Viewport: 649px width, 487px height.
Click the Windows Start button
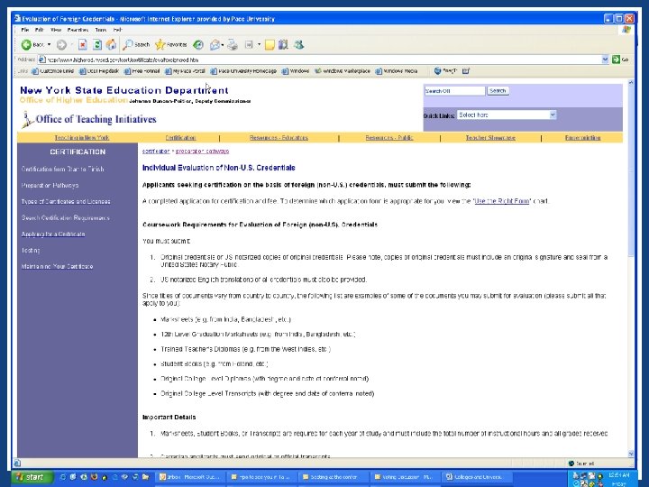[x=33, y=477]
